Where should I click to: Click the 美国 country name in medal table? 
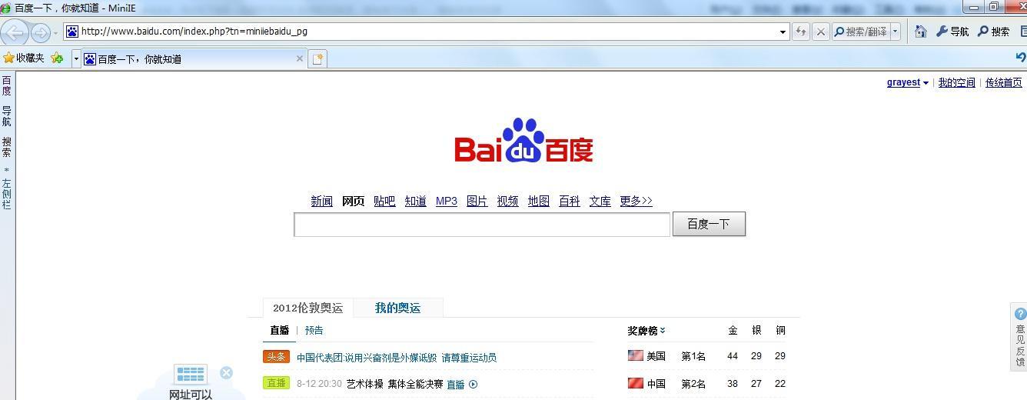656,356
